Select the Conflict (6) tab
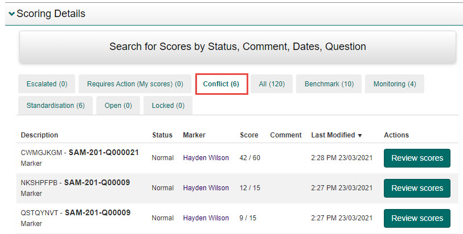This screenshot has height=234, width=463. [221, 84]
